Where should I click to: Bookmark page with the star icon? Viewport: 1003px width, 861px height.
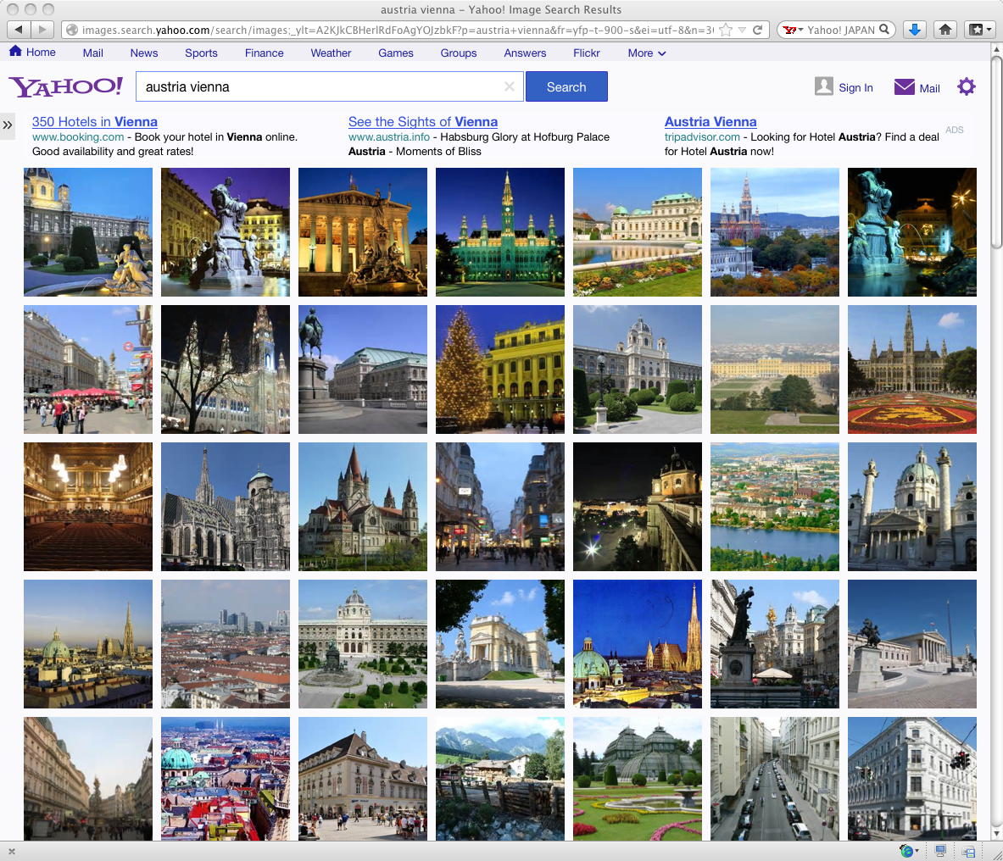pos(726,30)
